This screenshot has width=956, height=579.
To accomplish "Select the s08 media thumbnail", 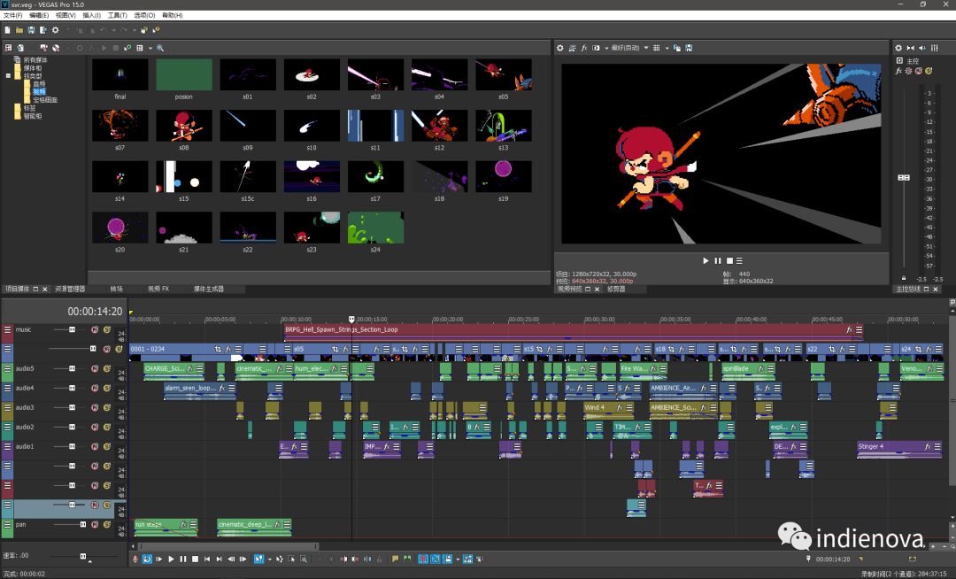I will [x=183, y=126].
